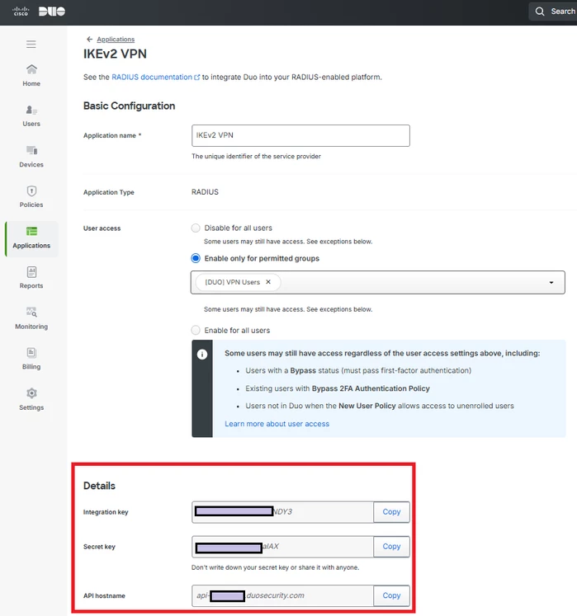Open the Applications breadcrumb link
577x616 pixels.
pos(116,40)
